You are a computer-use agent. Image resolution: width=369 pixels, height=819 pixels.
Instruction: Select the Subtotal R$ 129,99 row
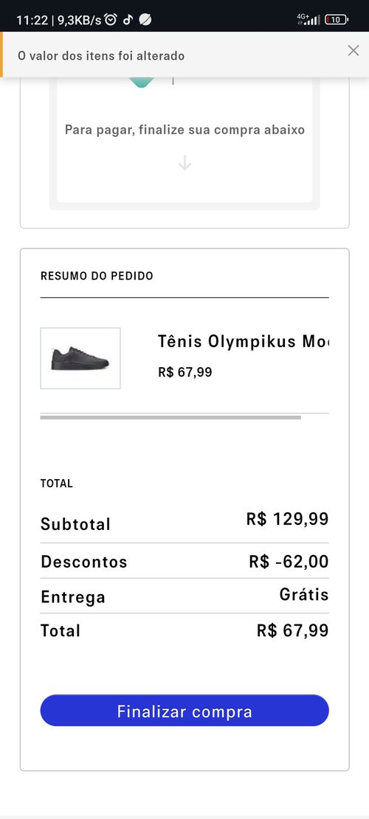(x=184, y=523)
